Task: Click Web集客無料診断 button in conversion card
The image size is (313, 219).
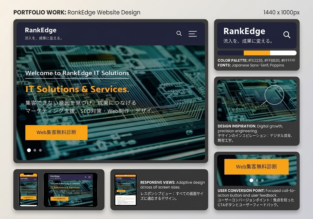Action: tap(256, 167)
